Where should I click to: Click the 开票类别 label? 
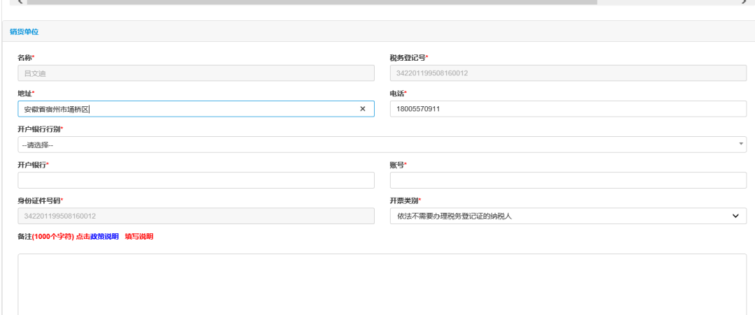405,200
